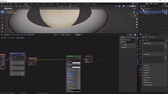Open the File menu

pos(4,4)
